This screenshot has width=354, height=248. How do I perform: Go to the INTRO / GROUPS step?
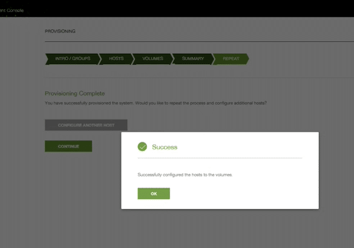pyautogui.click(x=73, y=59)
